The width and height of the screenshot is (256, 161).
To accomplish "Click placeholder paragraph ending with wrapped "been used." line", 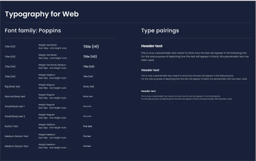I will (x=195, y=57).
